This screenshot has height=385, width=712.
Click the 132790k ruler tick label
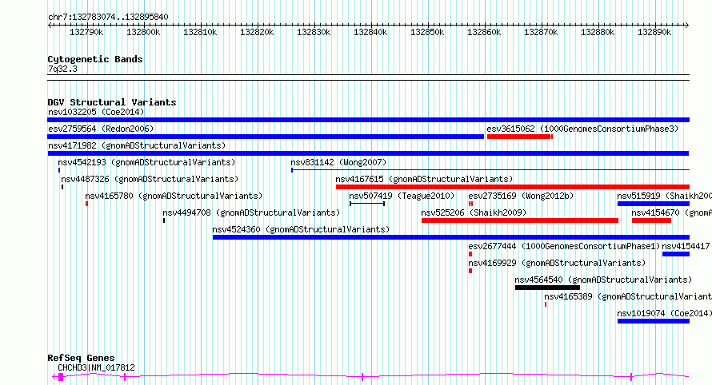pos(86,32)
